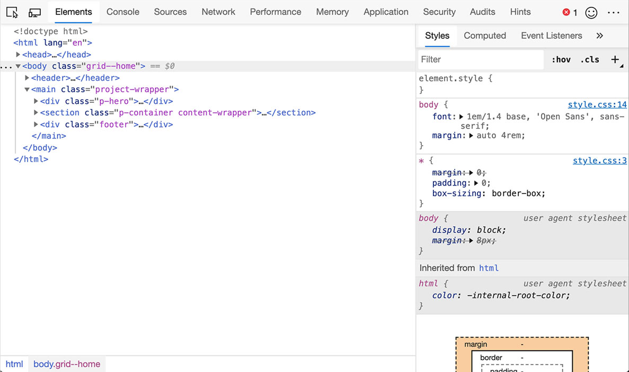The width and height of the screenshot is (629, 372).
Task: Open the Network tab
Action: click(x=218, y=12)
